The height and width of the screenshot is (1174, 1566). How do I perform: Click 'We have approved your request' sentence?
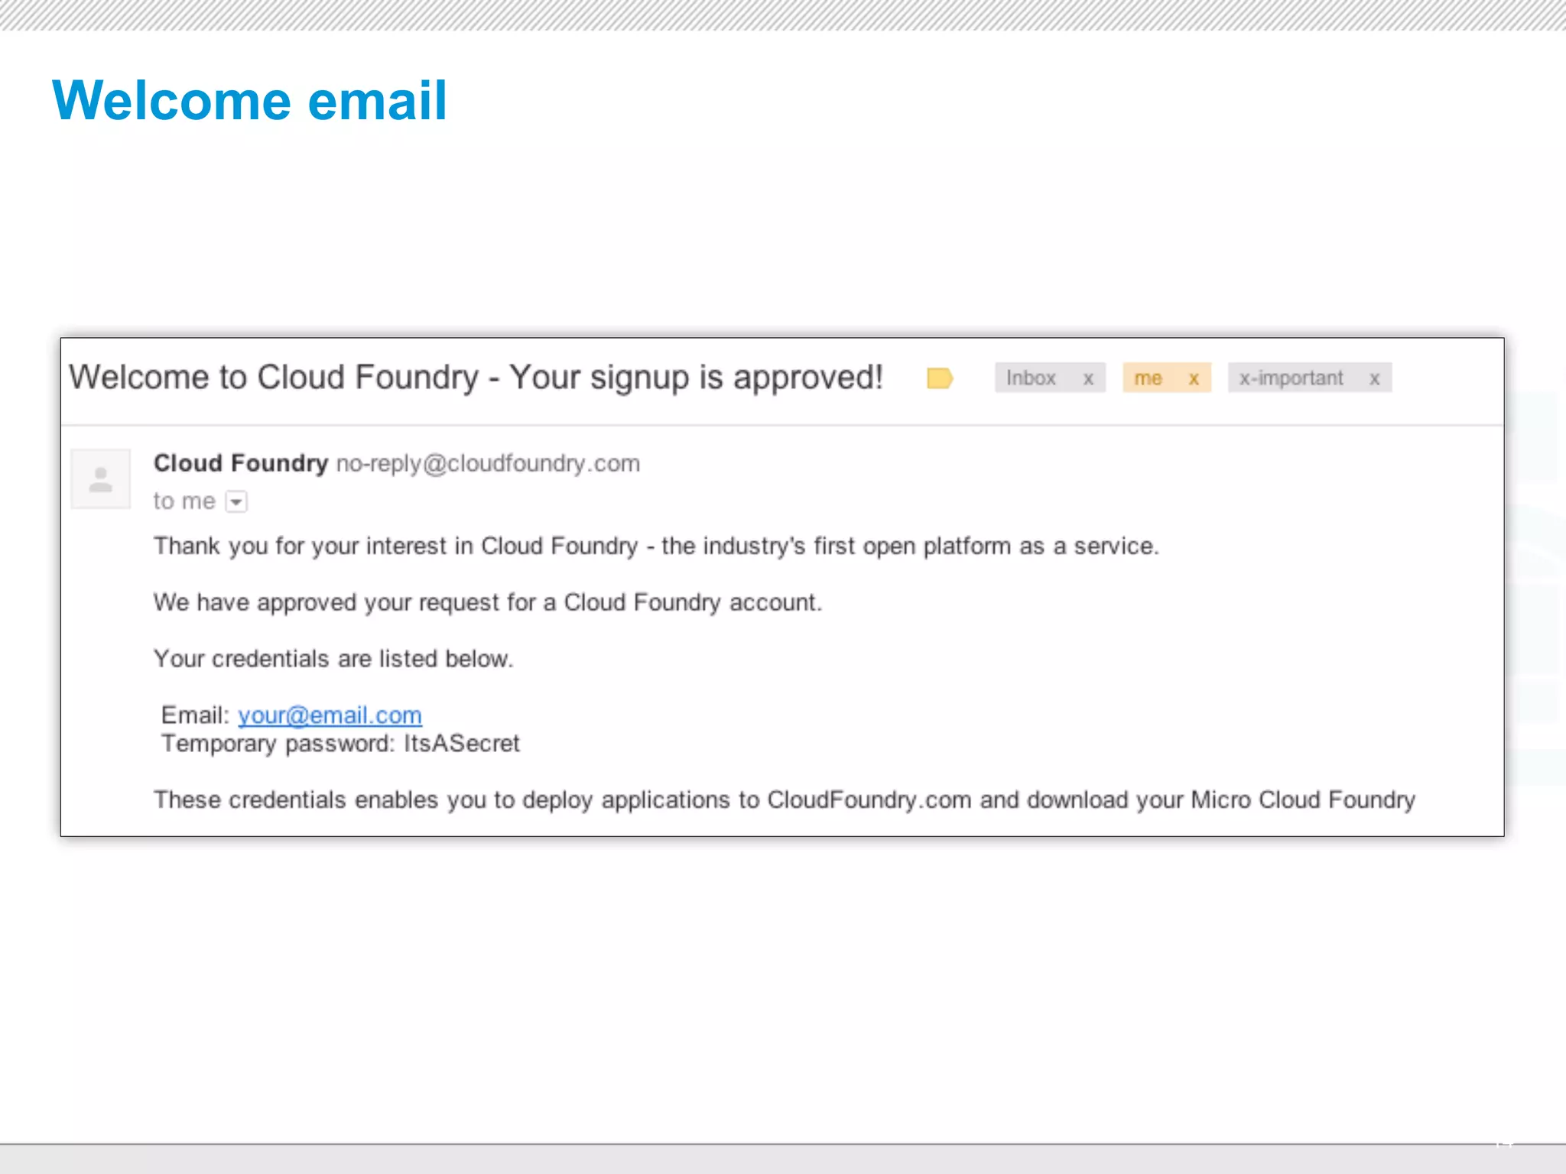(488, 602)
